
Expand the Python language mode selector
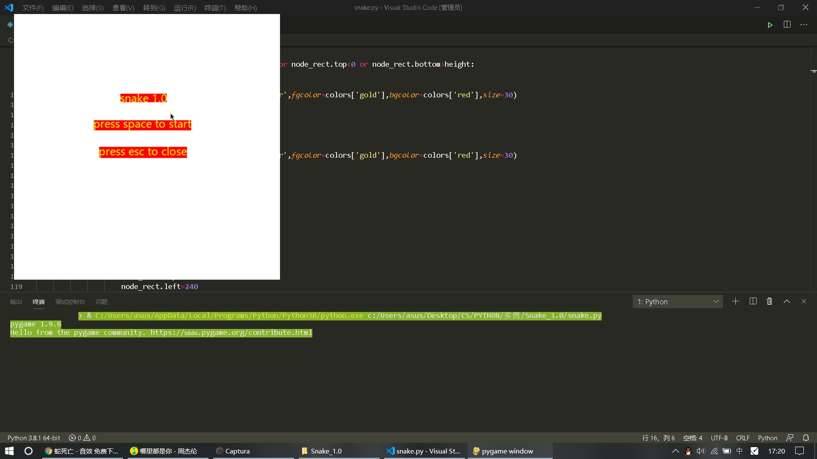(x=768, y=437)
